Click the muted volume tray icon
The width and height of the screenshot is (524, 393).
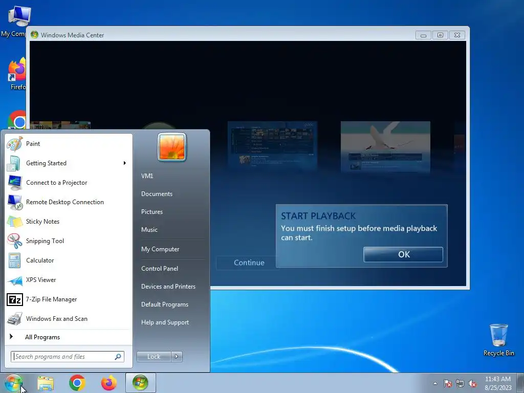point(472,383)
